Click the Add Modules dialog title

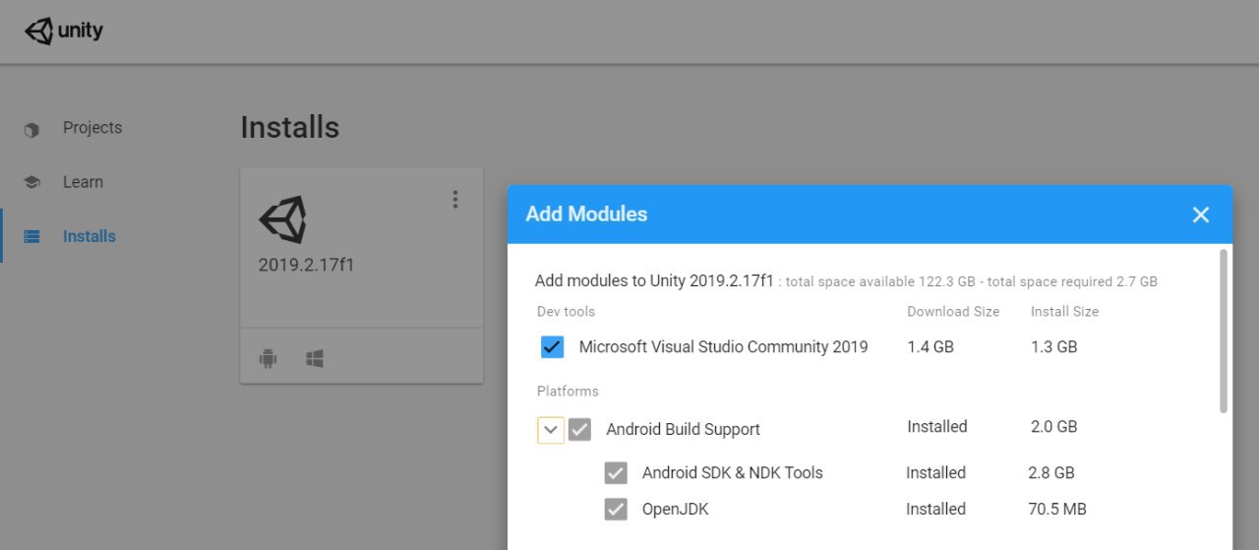[586, 214]
